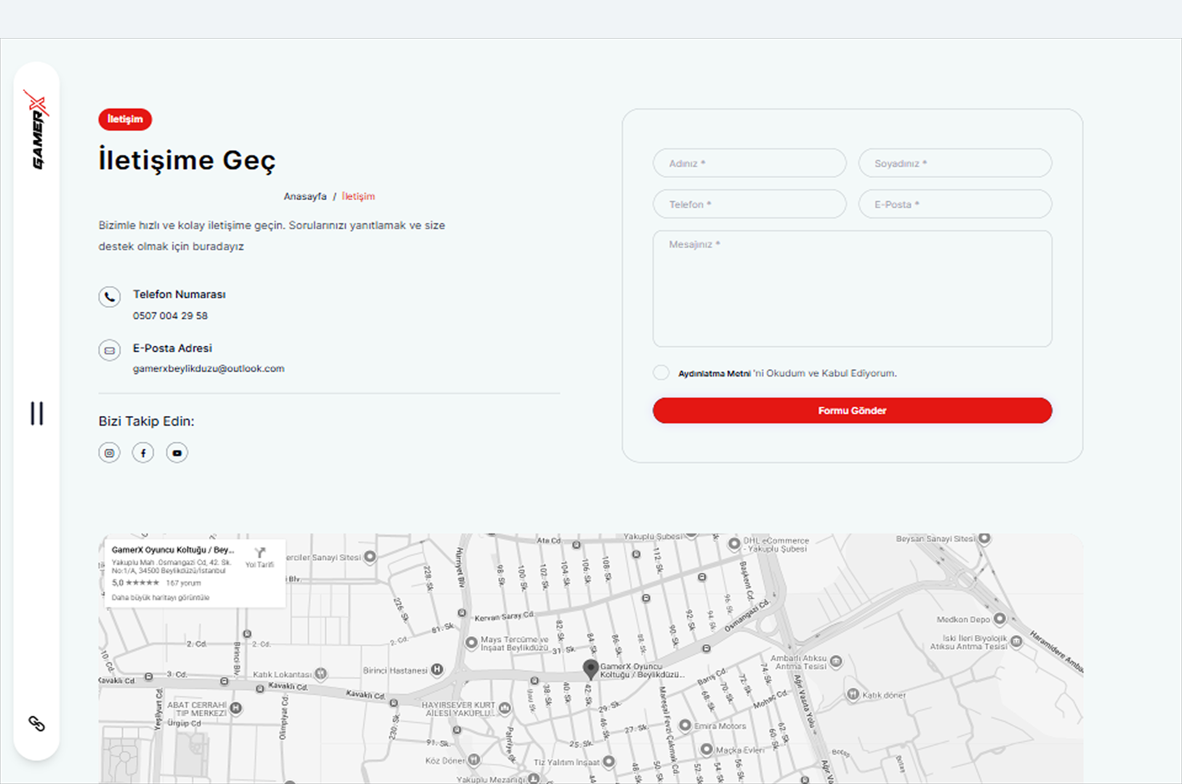Select the E-Posta input field

955,204
